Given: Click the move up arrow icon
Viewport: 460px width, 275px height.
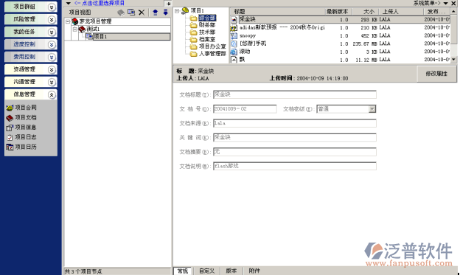Looking at the screenshot, I should 156,13.
